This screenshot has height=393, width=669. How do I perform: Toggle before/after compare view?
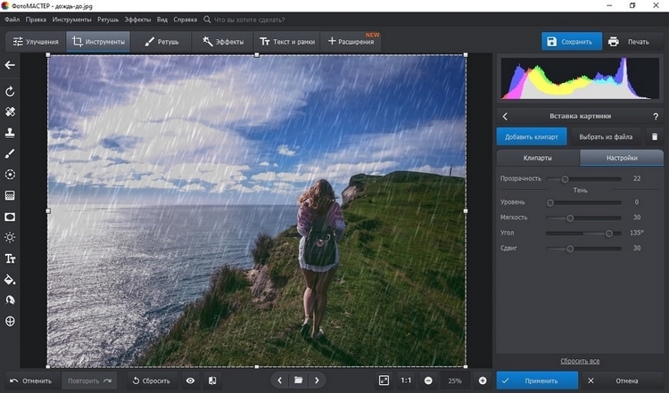point(212,381)
